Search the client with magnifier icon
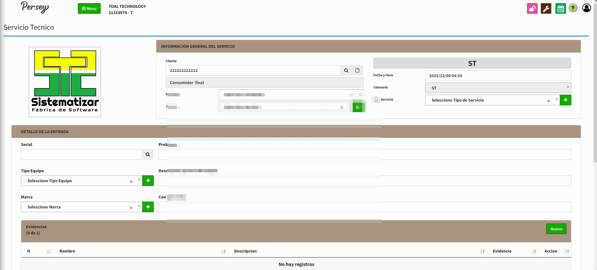This screenshot has width=597, height=270. (x=346, y=70)
